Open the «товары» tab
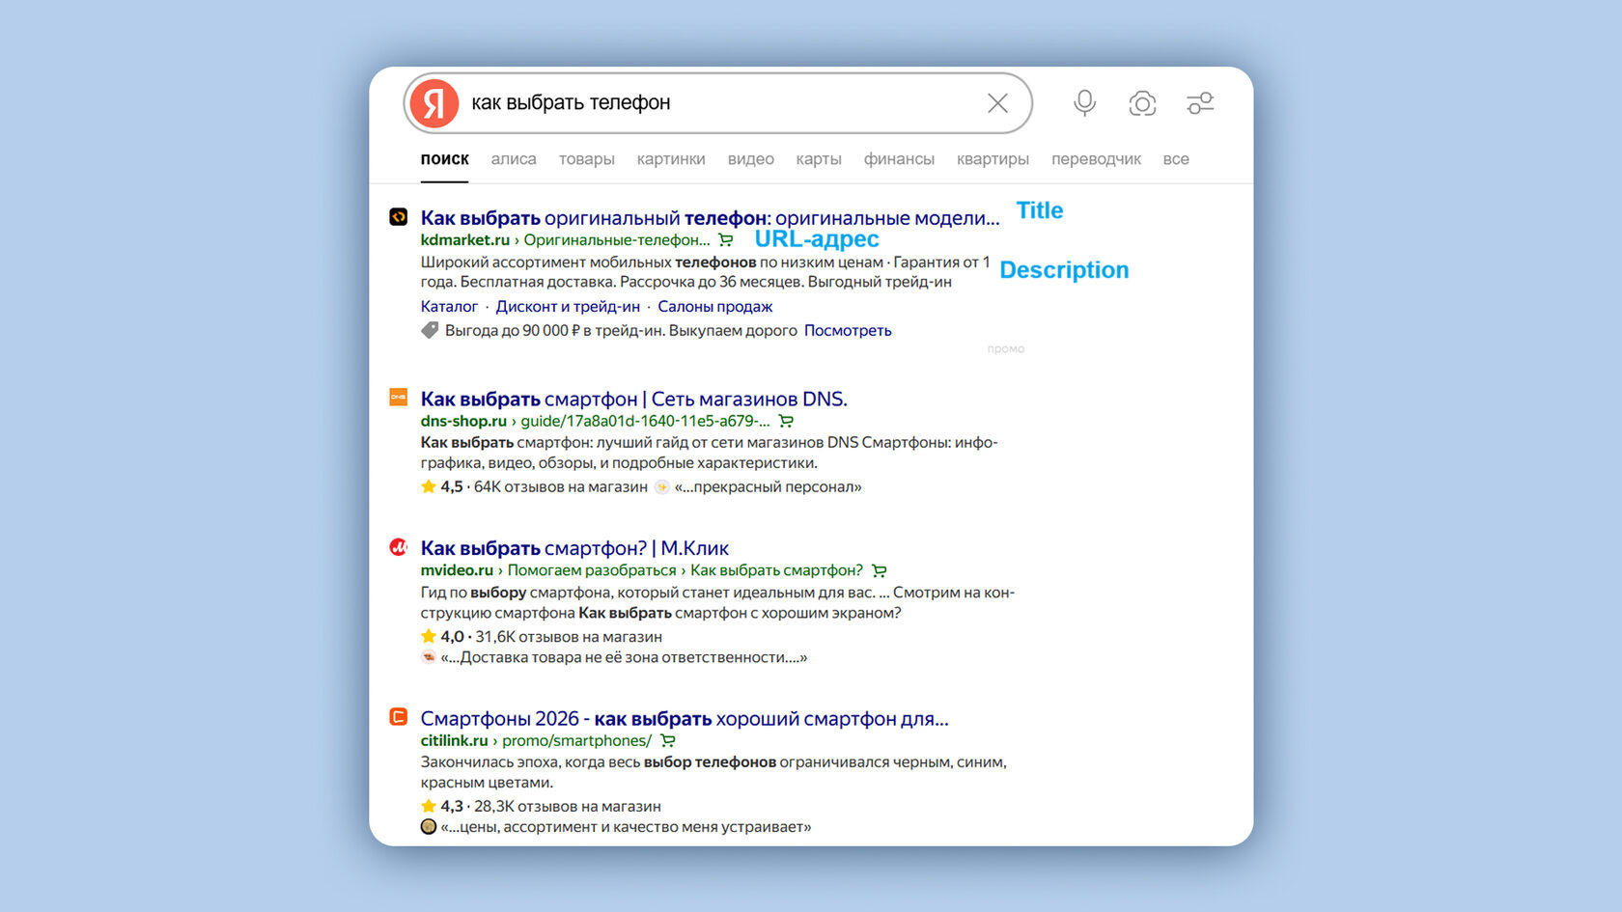 point(586,159)
